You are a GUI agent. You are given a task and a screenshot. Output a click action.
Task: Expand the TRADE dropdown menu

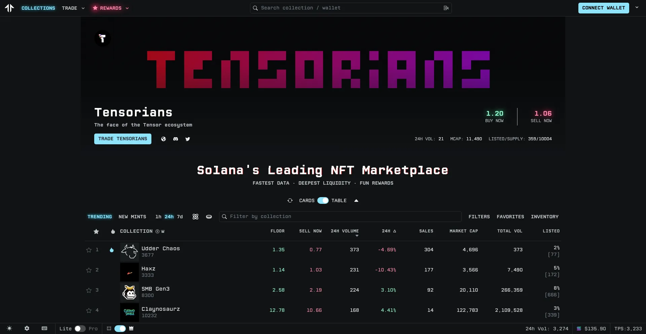pyautogui.click(x=73, y=8)
